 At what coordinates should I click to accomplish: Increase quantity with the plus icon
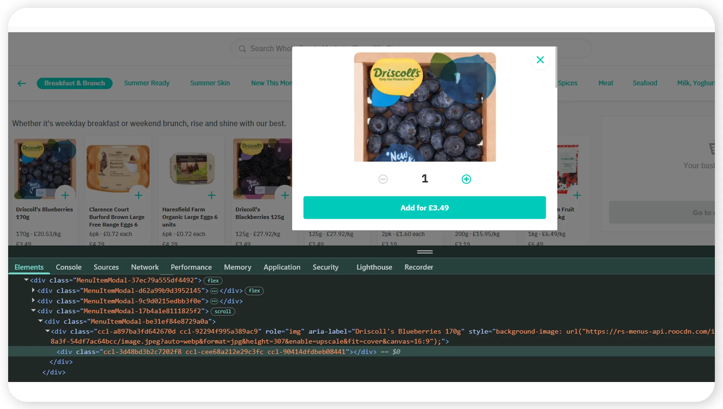pos(466,179)
